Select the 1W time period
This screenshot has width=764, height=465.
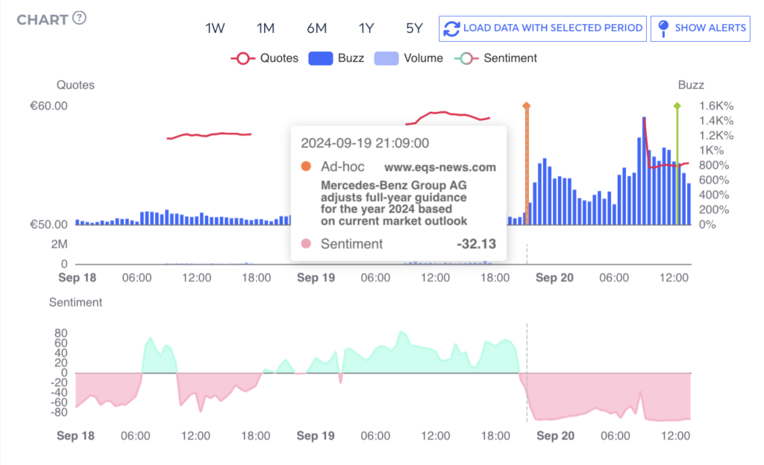pos(215,28)
